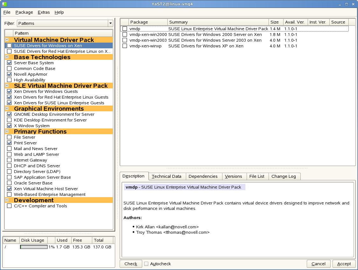358x270 pixels.
Task: Open the Extras menu
Action: point(44,12)
